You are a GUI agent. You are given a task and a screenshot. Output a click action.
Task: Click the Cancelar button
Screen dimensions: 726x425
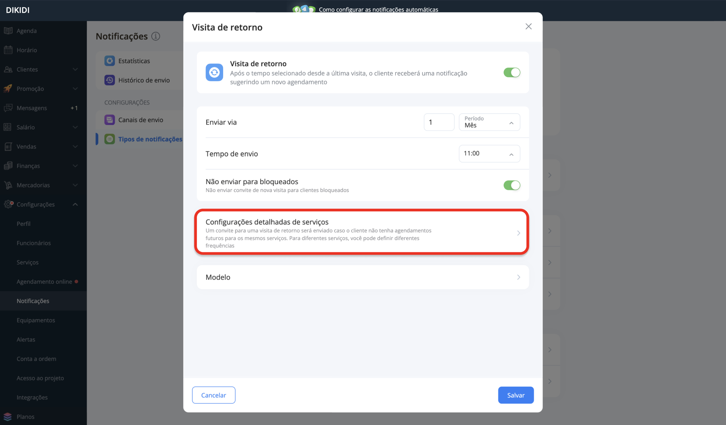214,395
